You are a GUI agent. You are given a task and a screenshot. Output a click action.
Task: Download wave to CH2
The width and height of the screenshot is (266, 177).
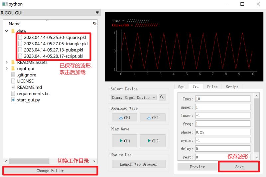pyautogui.click(x=153, y=117)
